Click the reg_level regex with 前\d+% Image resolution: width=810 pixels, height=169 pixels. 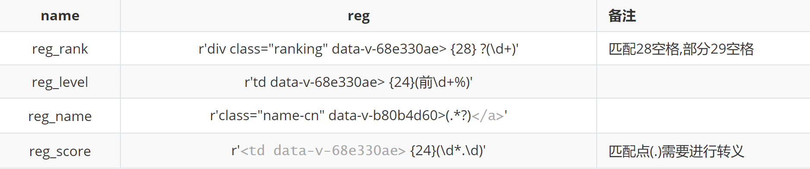tap(358, 82)
